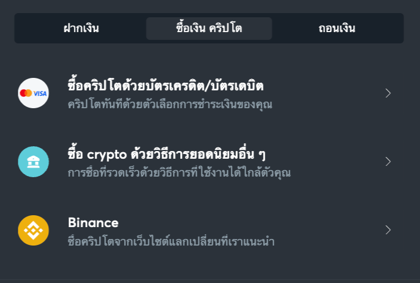This screenshot has height=283, width=420.
Task: Switch to the ฝากเงิน (Deposit) tab
Action: (x=81, y=28)
